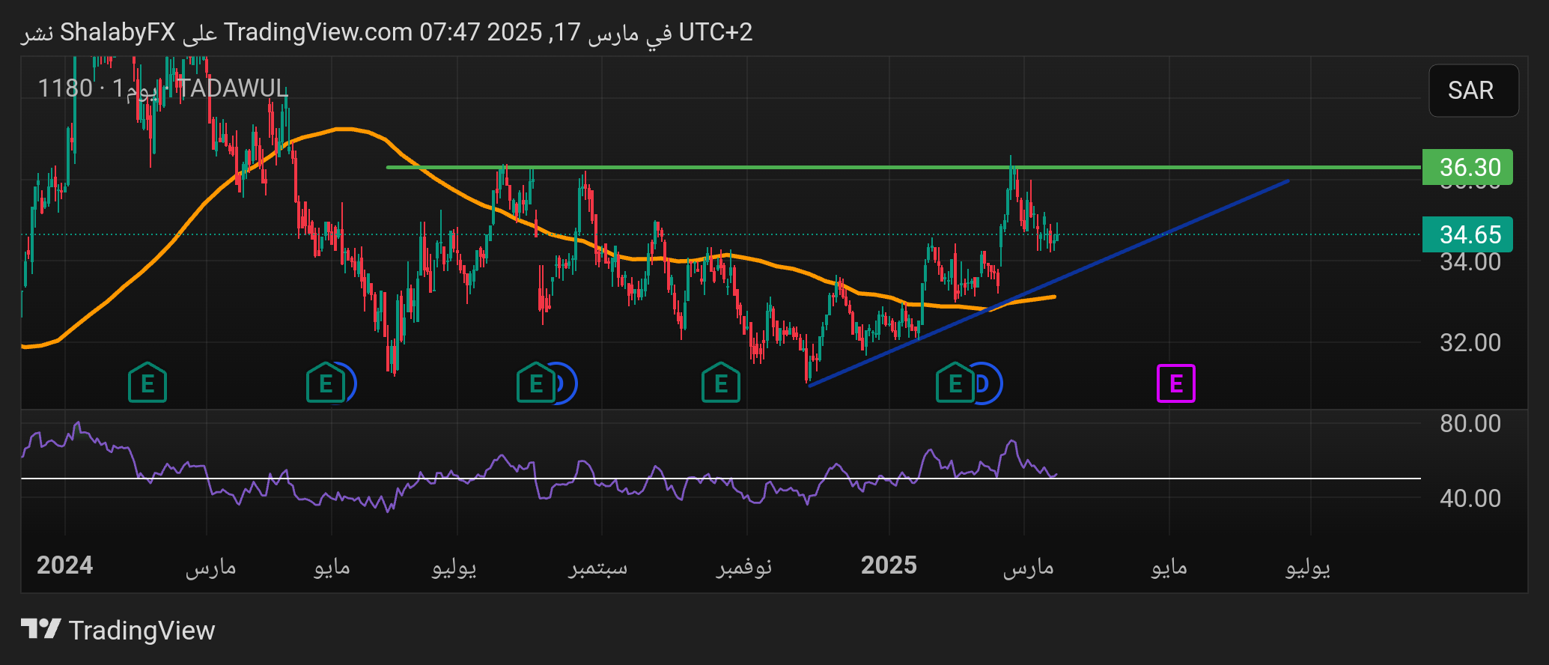1549x665 pixels.
Task: Click the 80.00 RSI axis label
Action: (x=1470, y=424)
